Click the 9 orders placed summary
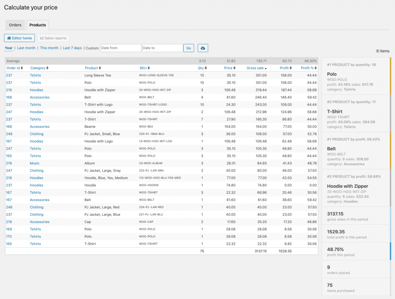 point(356,269)
